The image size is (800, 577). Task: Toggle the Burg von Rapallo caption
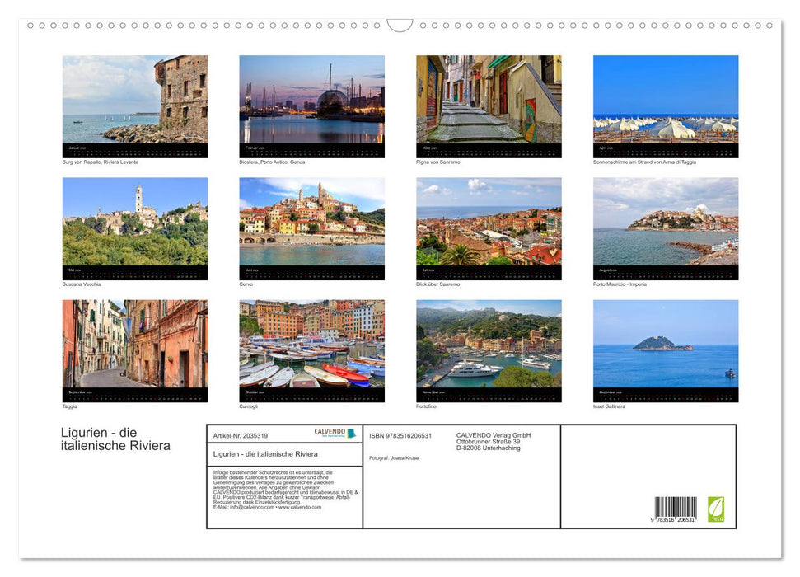[x=102, y=162]
